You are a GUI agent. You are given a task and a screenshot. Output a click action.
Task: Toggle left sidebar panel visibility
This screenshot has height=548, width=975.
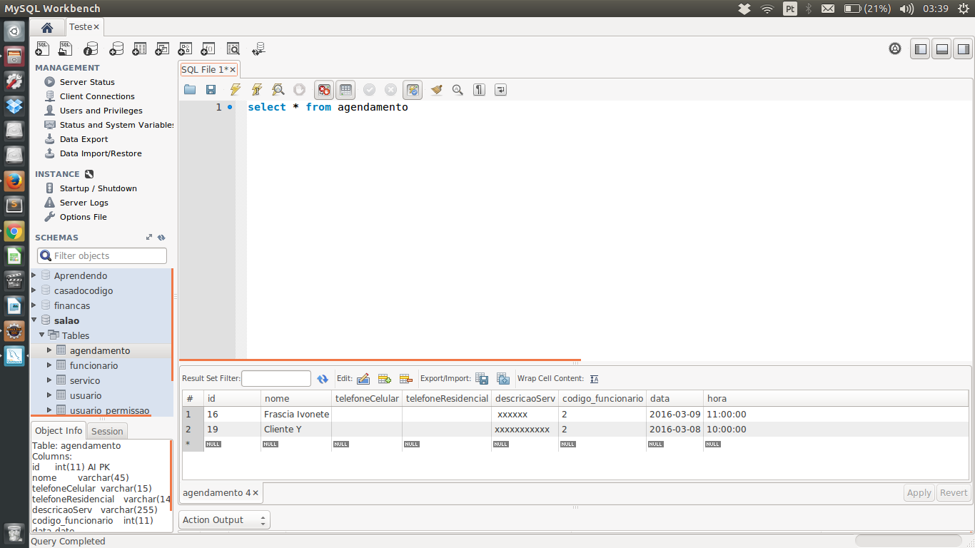921,49
